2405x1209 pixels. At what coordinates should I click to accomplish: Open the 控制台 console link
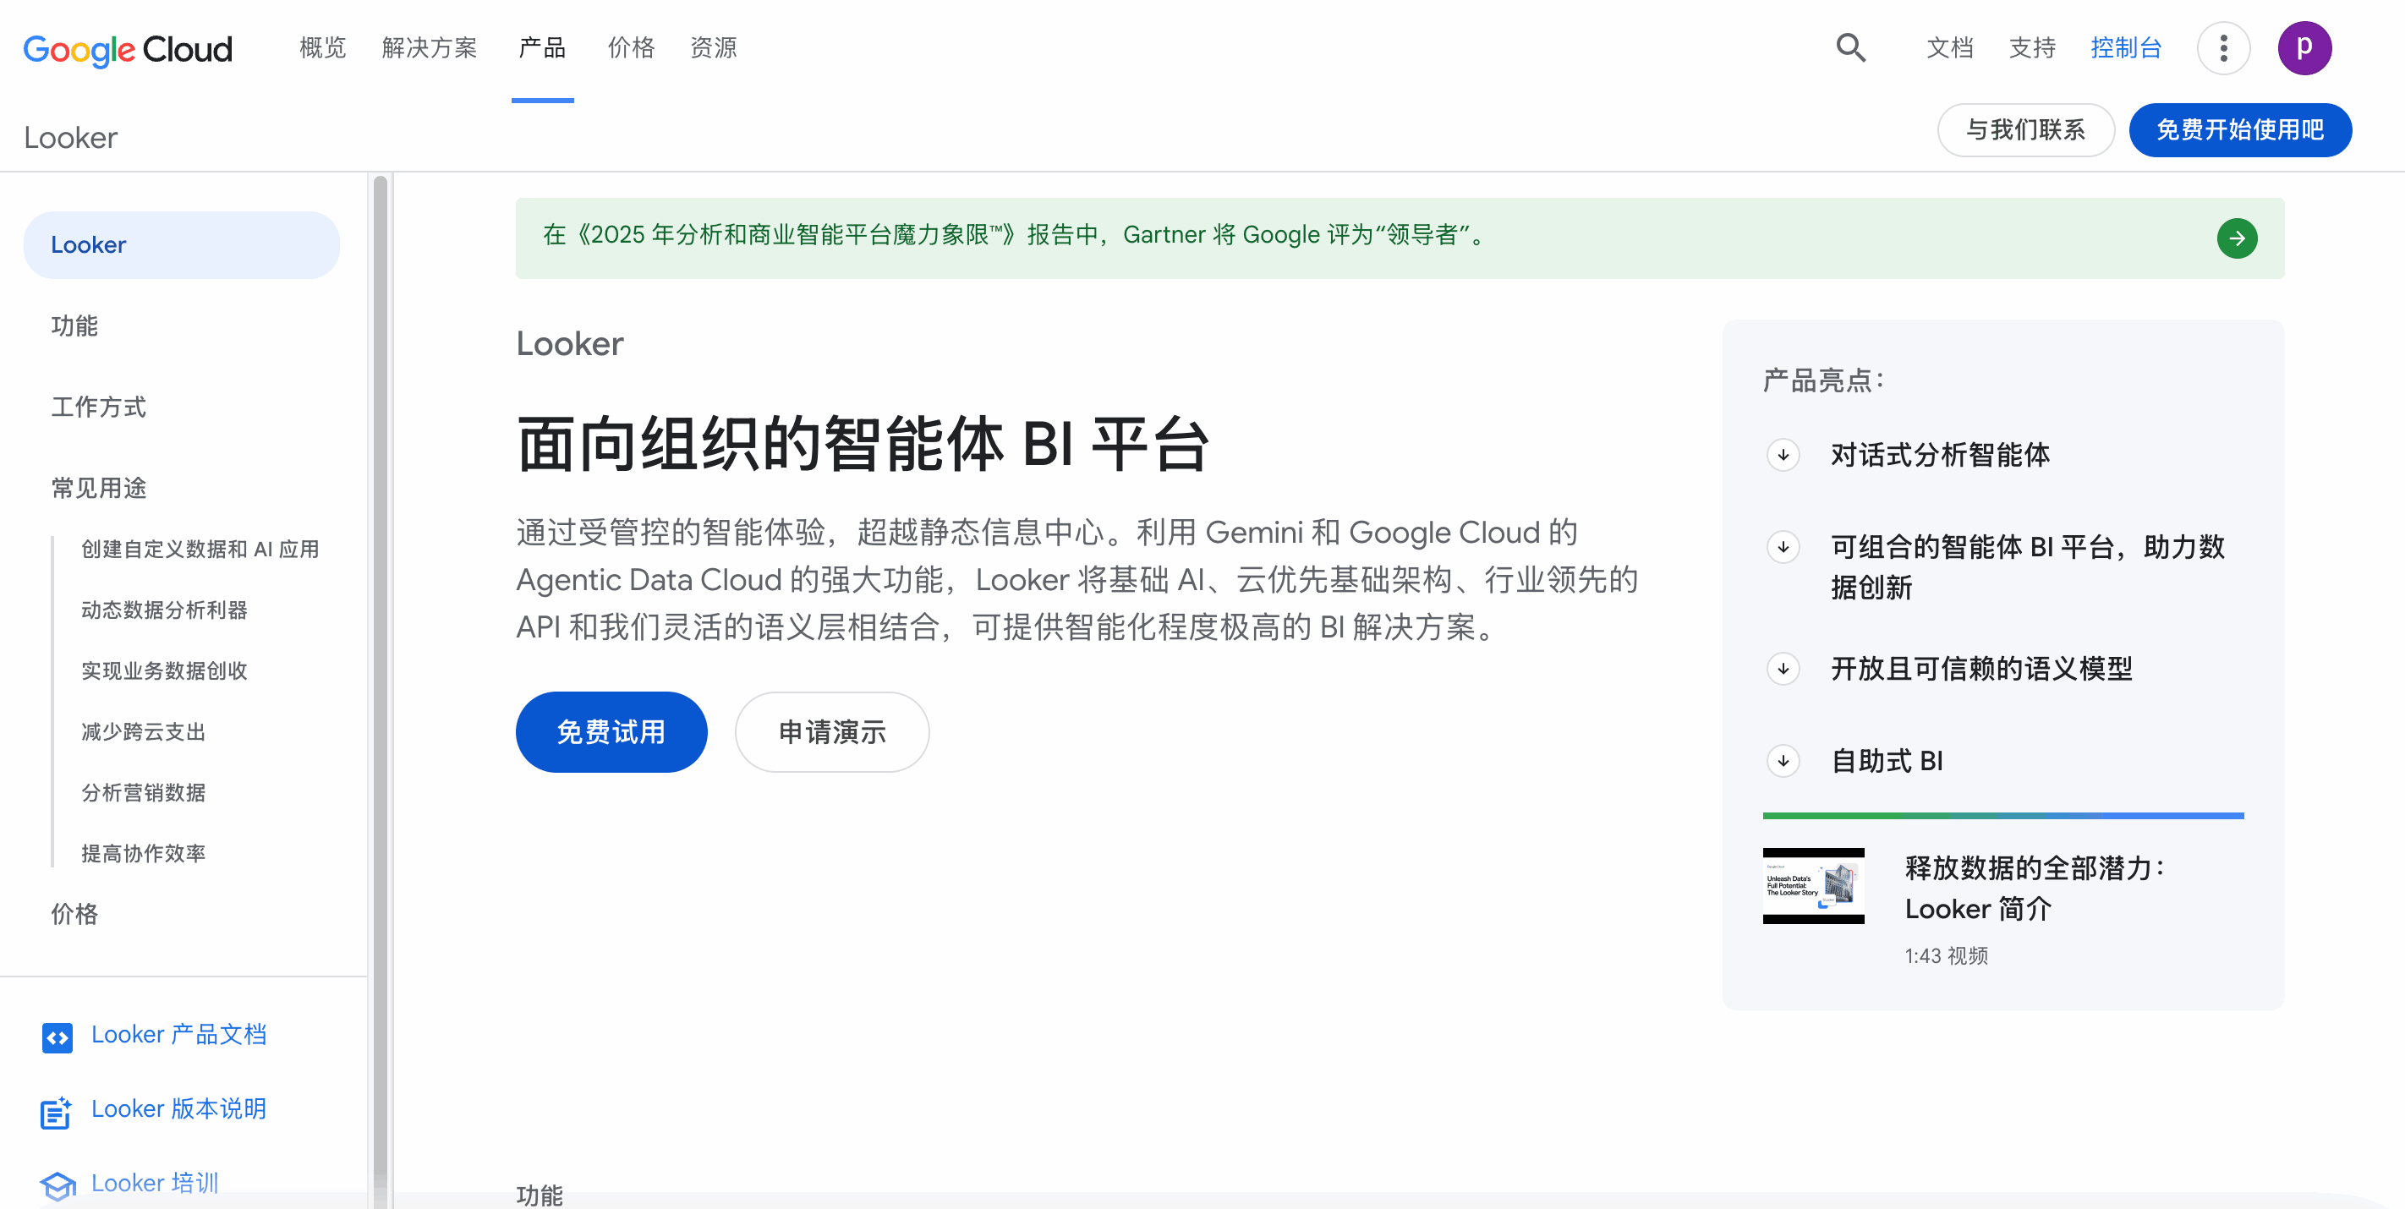click(x=2126, y=47)
